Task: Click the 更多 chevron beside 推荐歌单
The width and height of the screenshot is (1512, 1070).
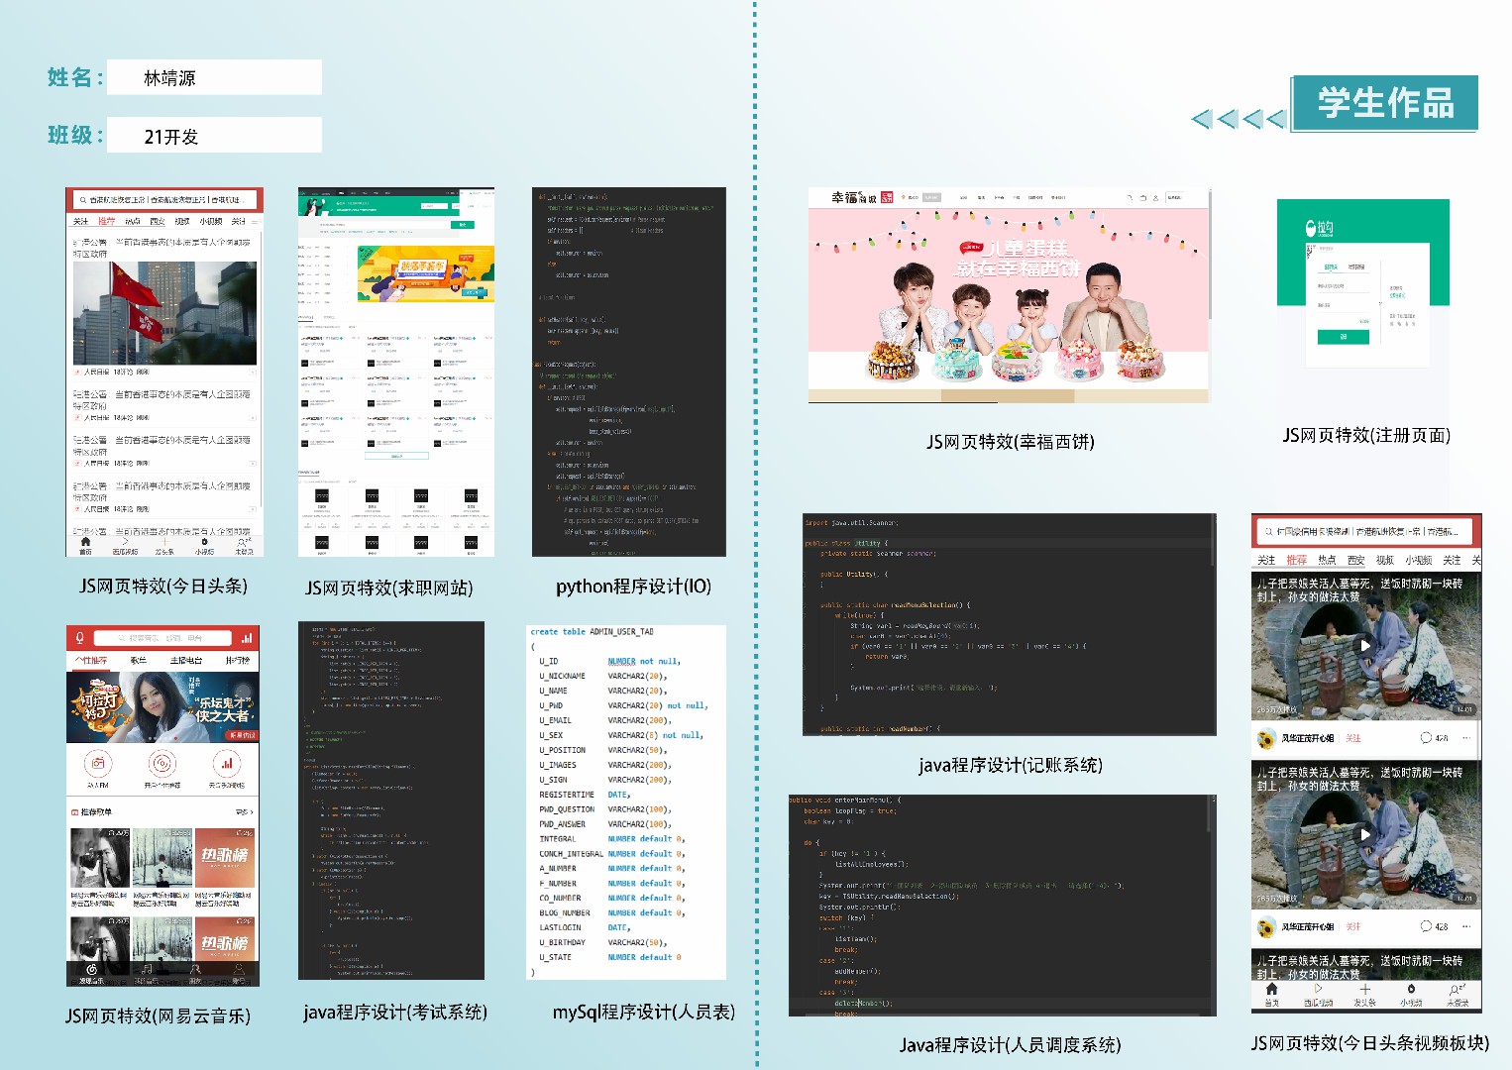Action: tap(245, 811)
